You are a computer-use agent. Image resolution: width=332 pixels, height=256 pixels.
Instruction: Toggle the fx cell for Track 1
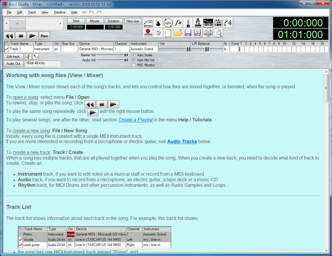(x=226, y=49)
